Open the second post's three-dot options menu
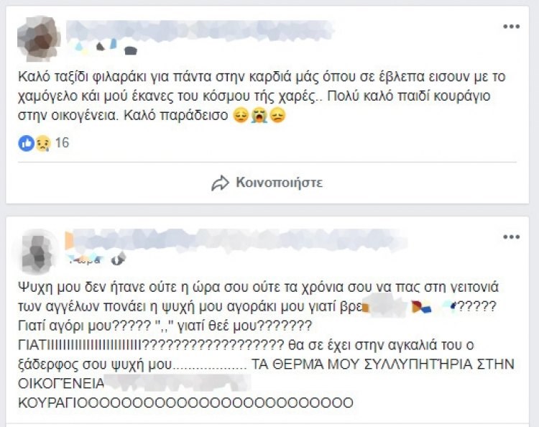Viewport: 539px width, 427px height. pos(511,237)
